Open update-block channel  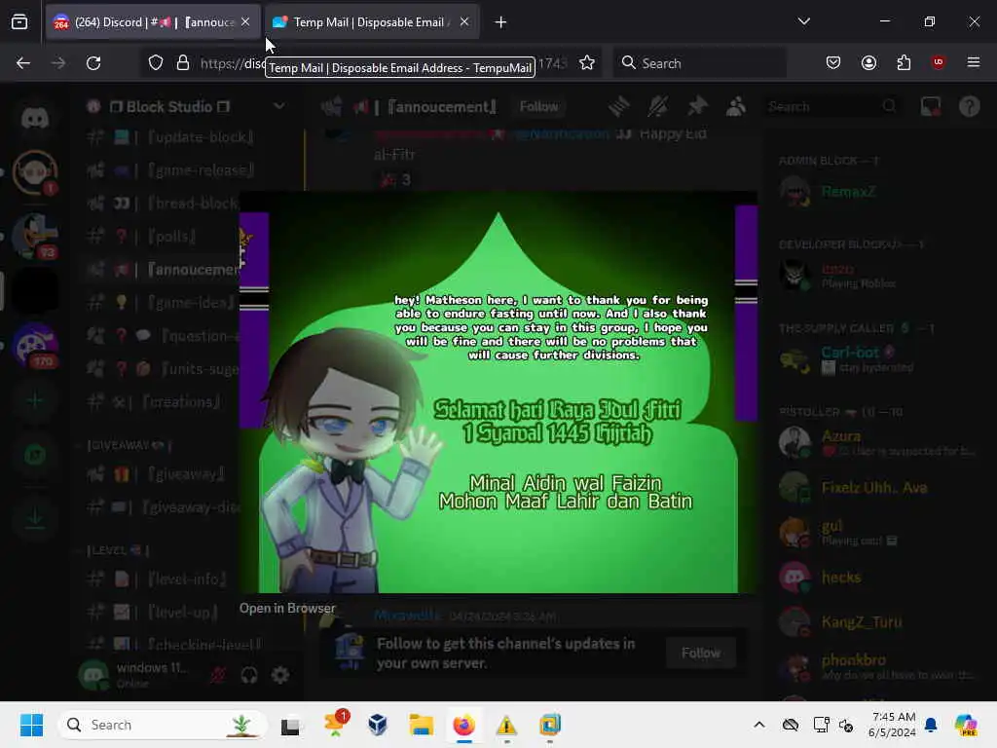(169, 137)
